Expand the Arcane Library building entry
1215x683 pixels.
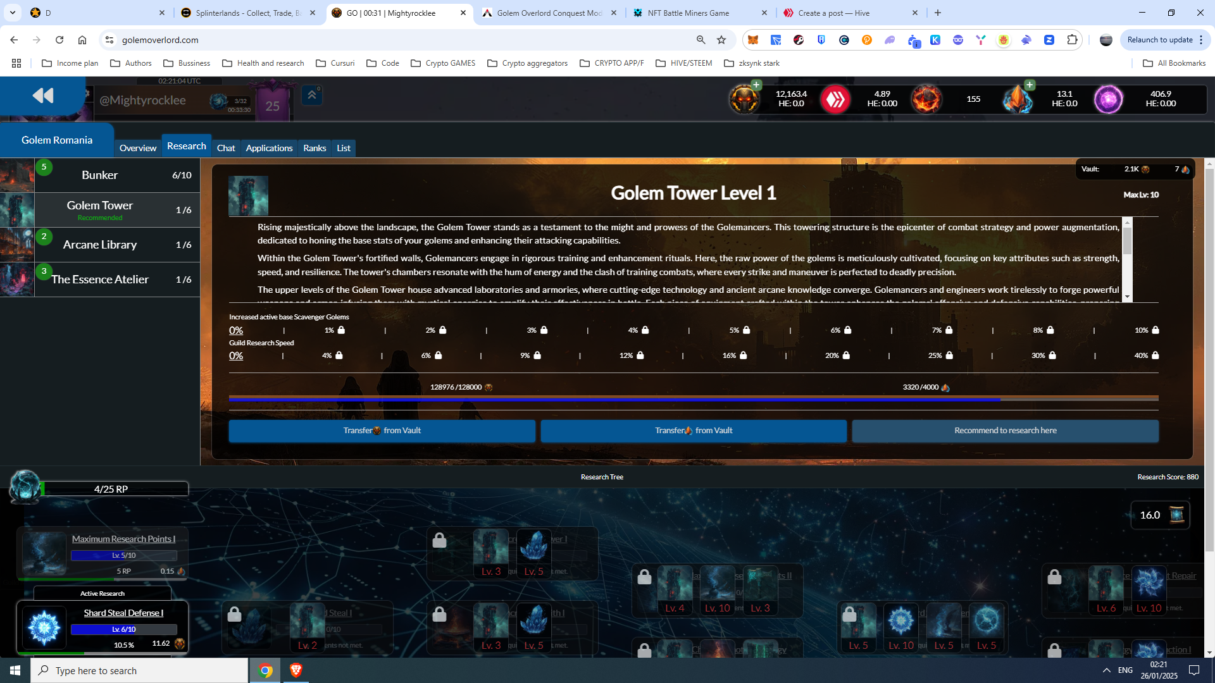coord(100,245)
